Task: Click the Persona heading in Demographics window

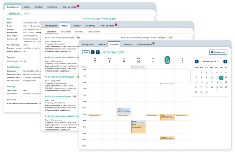Action: coord(11,57)
